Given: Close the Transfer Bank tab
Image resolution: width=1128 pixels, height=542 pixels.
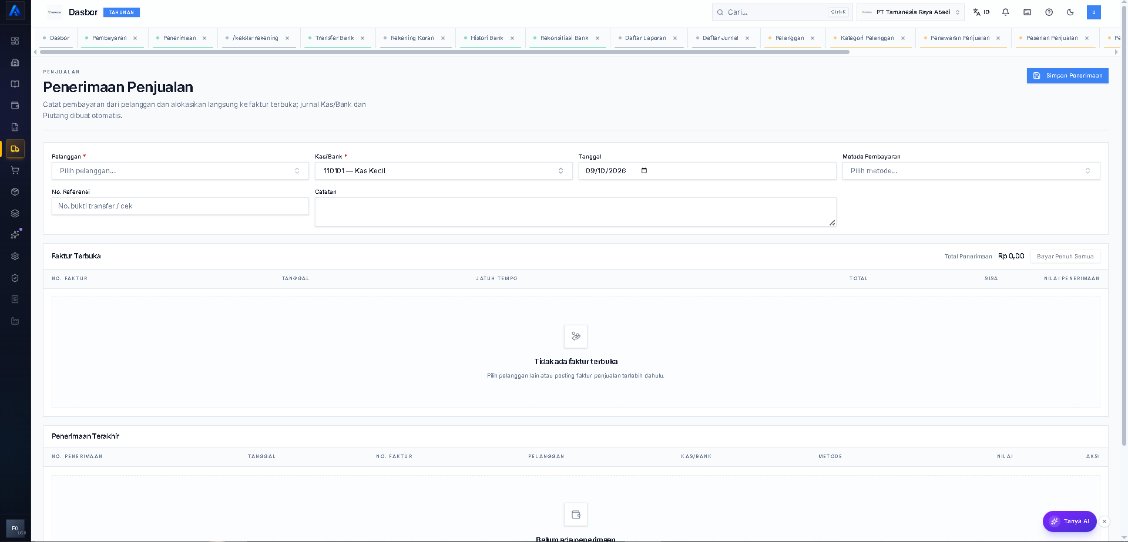Looking at the screenshot, I should [x=362, y=38].
